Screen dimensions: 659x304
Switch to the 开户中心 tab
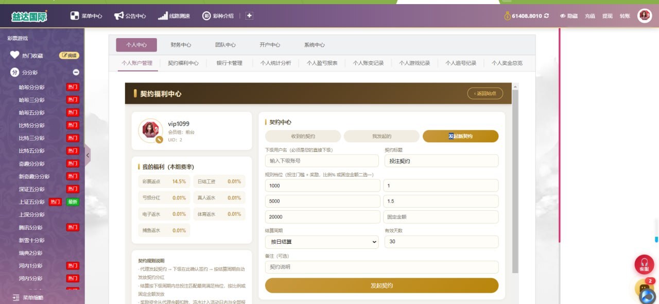pos(270,45)
